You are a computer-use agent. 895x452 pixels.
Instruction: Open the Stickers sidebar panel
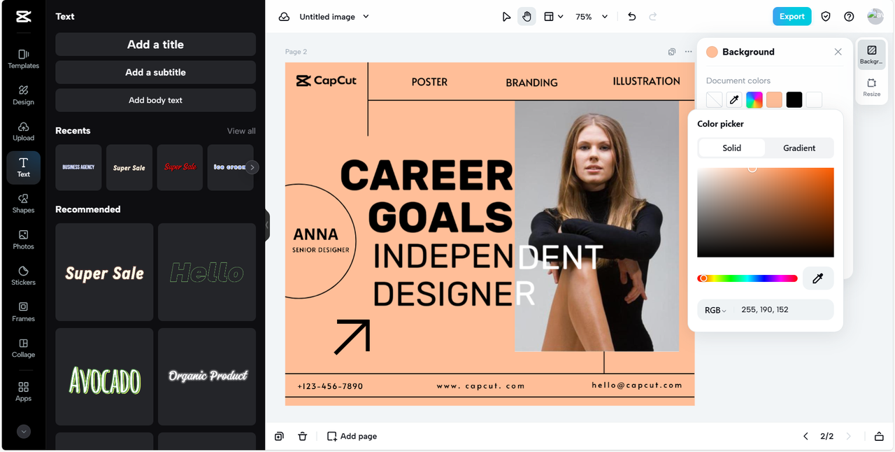click(x=23, y=276)
